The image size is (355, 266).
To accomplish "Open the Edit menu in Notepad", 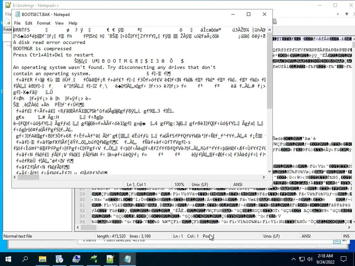I will (x=28, y=23).
